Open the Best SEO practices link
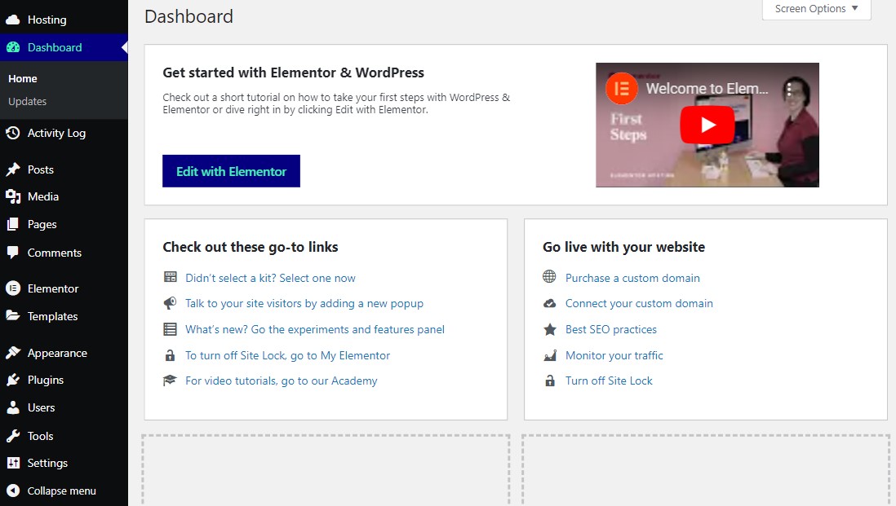Viewport: 896px width, 506px height. click(x=611, y=329)
